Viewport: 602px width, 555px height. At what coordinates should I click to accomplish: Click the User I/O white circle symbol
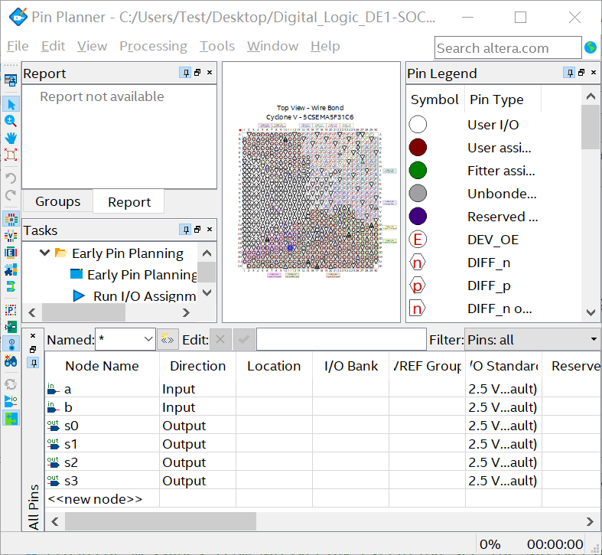tap(418, 125)
